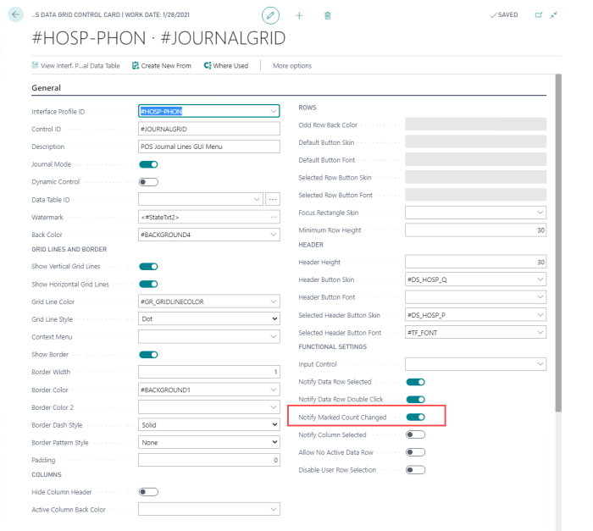The width and height of the screenshot is (593, 531).
Task: Open the Back Color dropdown
Action: click(208, 235)
